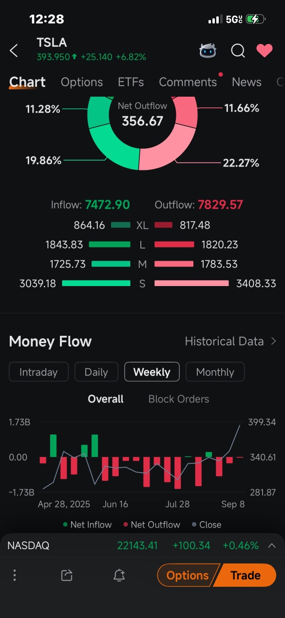The width and height of the screenshot is (285, 618).
Task: Tap the S outflow value 3408.33
Action: [256, 284]
